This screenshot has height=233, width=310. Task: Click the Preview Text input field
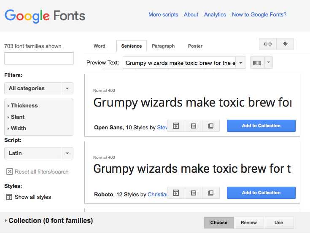(x=179, y=63)
